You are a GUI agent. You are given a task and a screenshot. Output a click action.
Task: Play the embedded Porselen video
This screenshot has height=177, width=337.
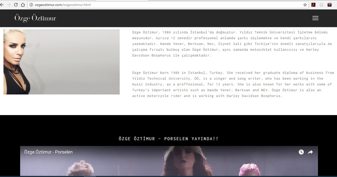pos(169,161)
